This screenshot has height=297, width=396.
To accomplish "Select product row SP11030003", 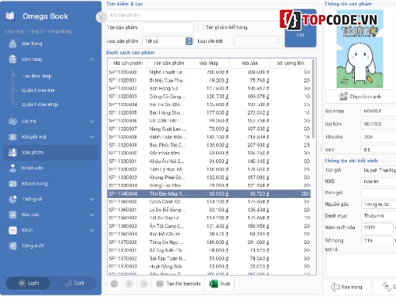I will (x=209, y=177).
